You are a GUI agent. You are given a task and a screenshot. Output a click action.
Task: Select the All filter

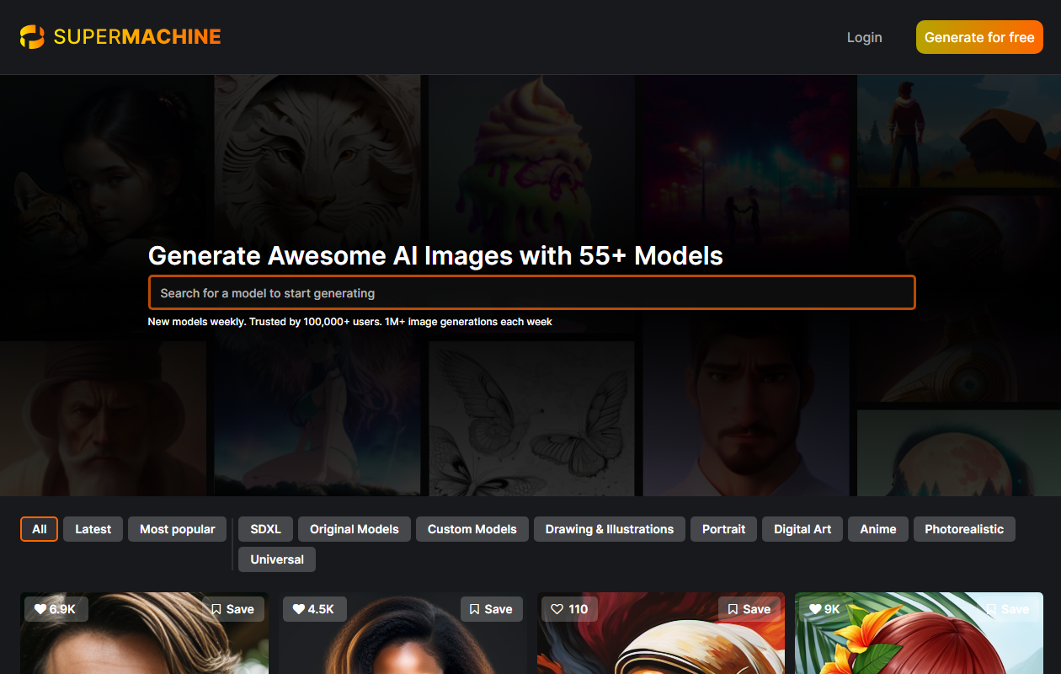(39, 529)
